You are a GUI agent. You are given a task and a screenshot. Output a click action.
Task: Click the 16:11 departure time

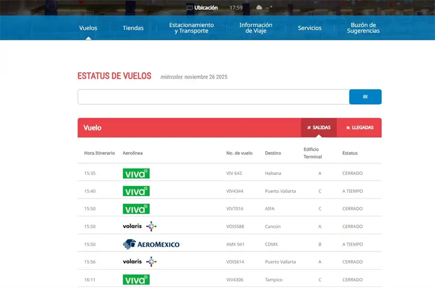(90, 280)
